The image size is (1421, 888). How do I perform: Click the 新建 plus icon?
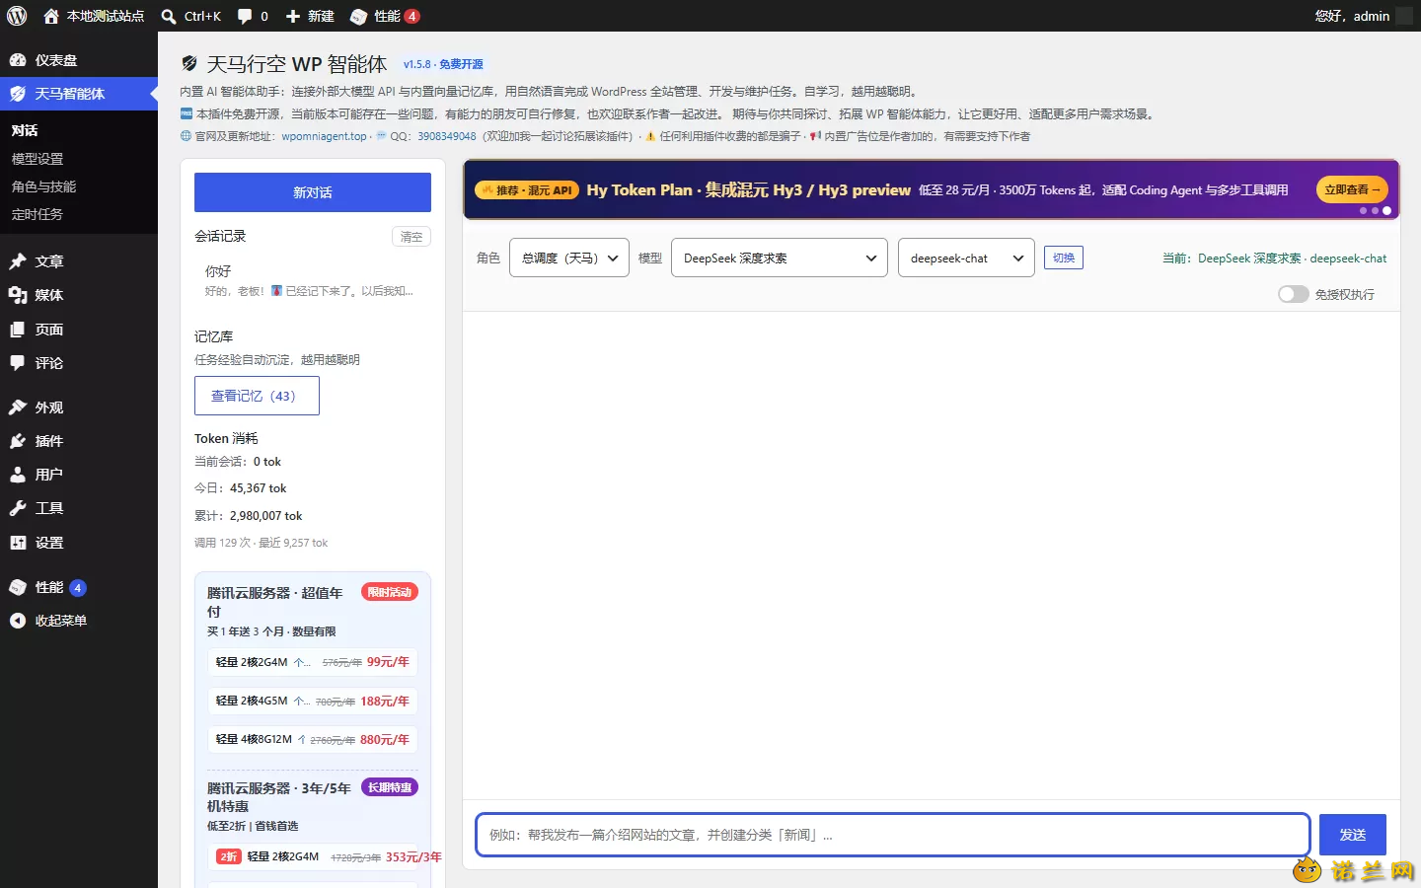(293, 16)
